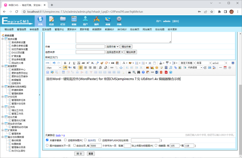Insert a map in the editor
This screenshot has height=158, width=242.
[x=180, y=68]
